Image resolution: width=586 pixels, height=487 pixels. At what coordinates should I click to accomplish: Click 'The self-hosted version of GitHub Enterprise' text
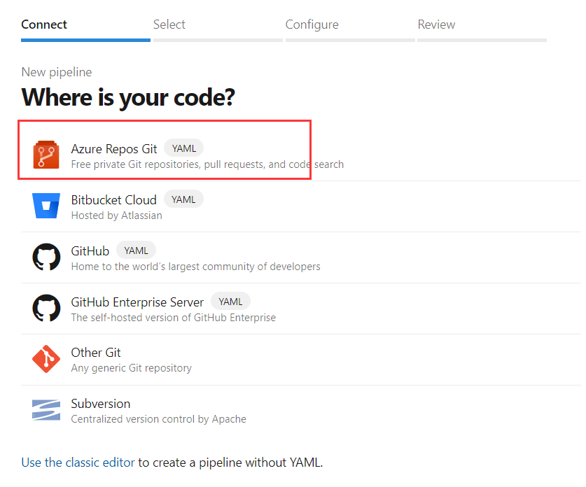pos(174,318)
